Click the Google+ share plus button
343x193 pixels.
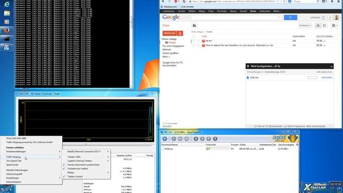click(x=330, y=18)
